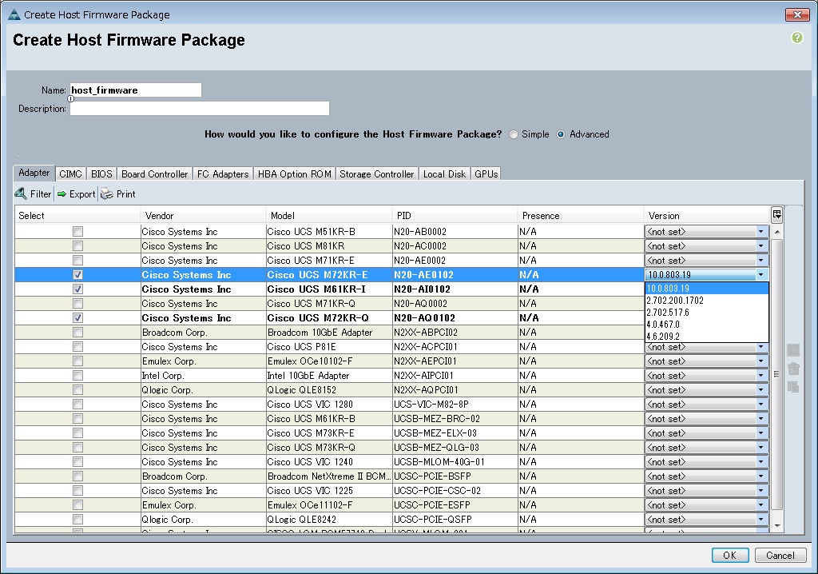818x574 pixels.
Task: Click the Filter magnifier icon
Action: click(x=21, y=193)
